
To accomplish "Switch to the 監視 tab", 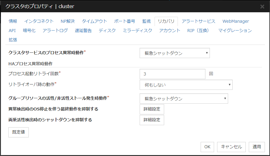I will coord(147,21).
